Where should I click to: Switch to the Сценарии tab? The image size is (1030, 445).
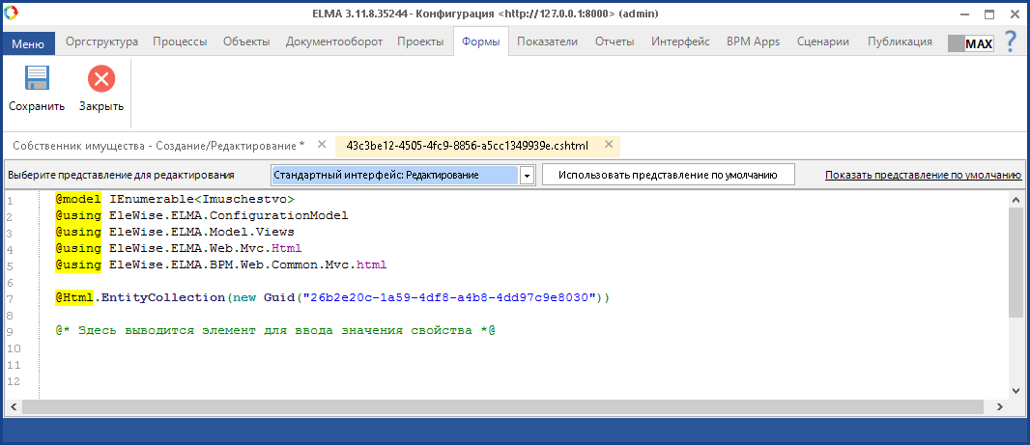click(x=823, y=42)
